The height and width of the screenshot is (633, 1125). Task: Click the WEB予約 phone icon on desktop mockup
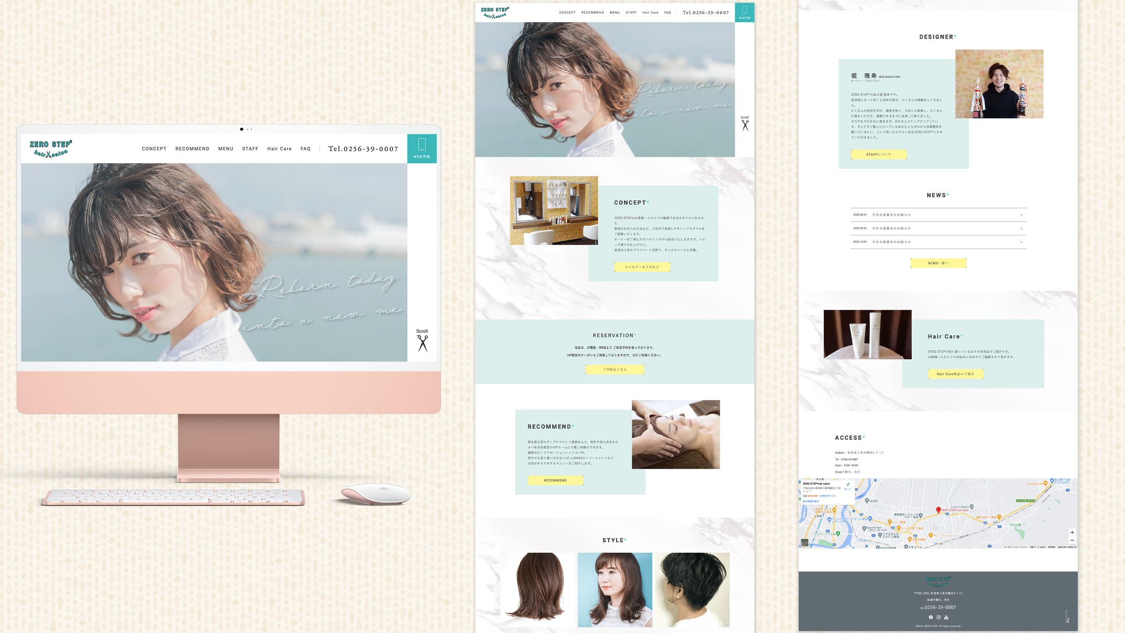pyautogui.click(x=421, y=145)
